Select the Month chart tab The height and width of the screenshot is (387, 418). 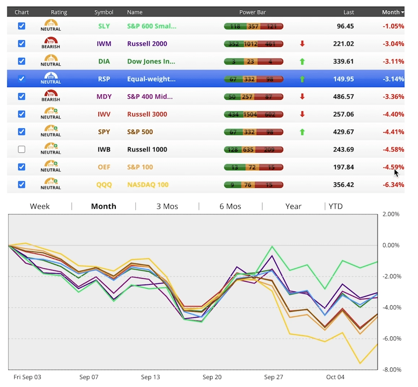pos(104,206)
